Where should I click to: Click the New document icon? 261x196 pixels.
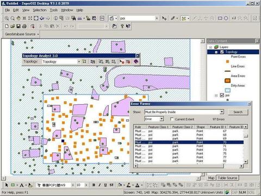click(7, 27)
